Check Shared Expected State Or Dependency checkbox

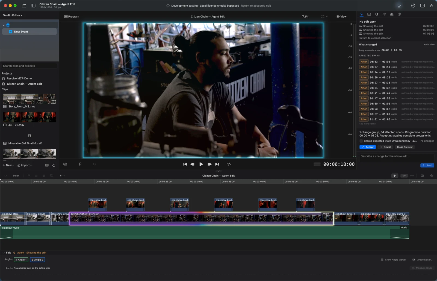(361, 141)
